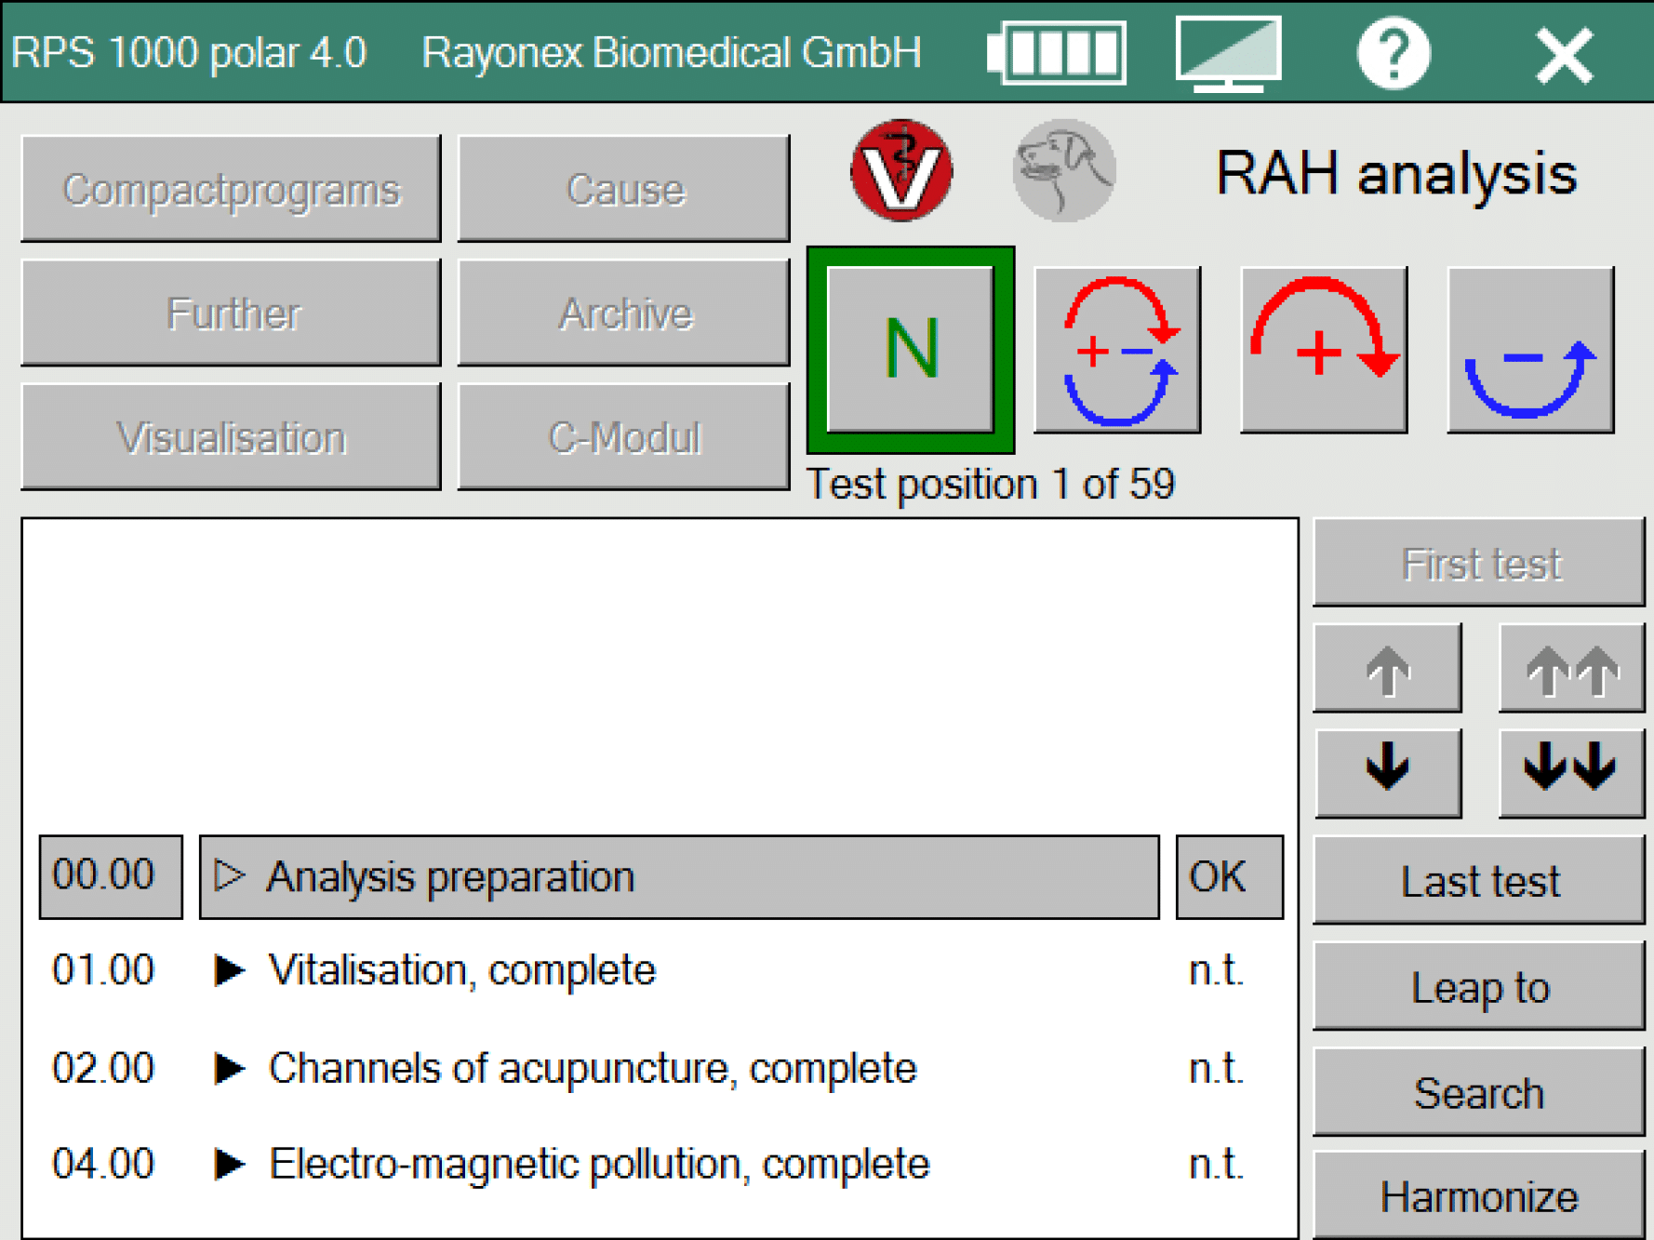Open the Compactprograms menu
The height and width of the screenshot is (1240, 1654).
click(x=231, y=189)
